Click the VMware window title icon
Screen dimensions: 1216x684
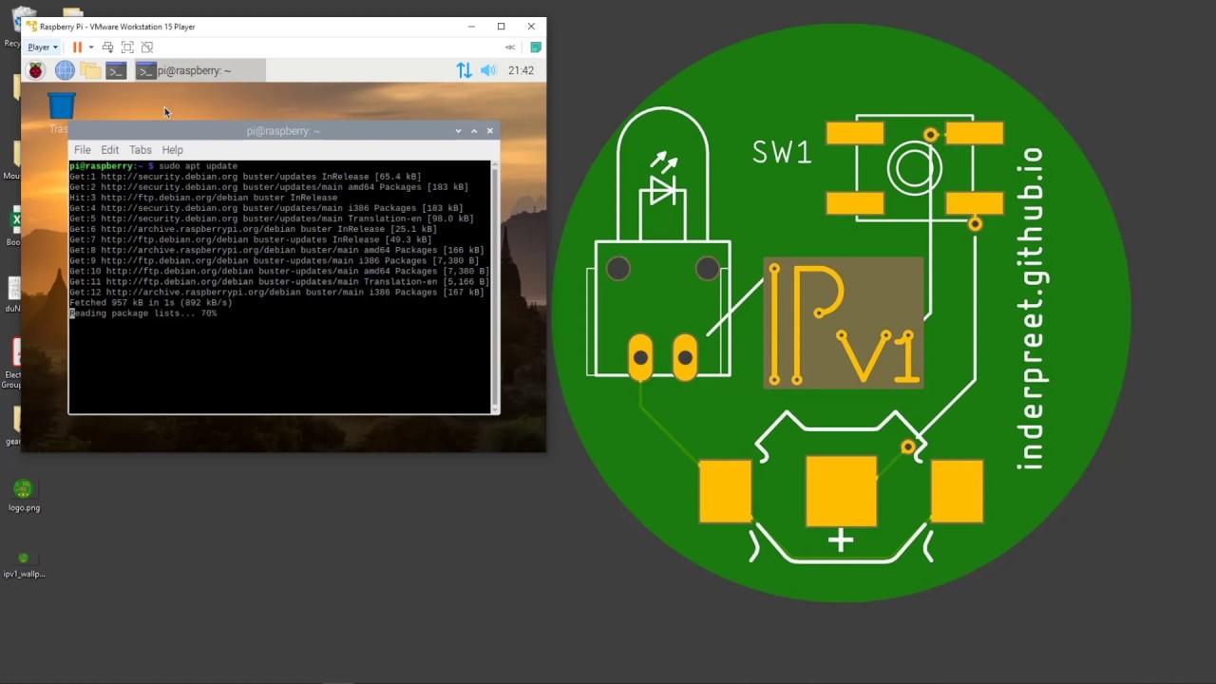32,27
